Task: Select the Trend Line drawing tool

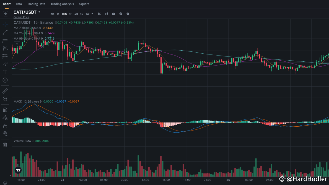Action: pyautogui.click(x=5, y=32)
